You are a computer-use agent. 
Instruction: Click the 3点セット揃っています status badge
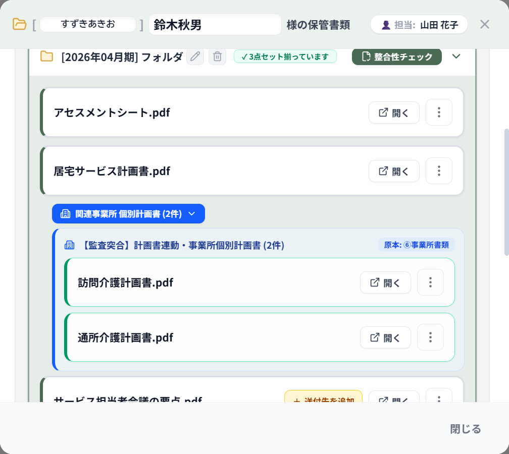point(285,56)
